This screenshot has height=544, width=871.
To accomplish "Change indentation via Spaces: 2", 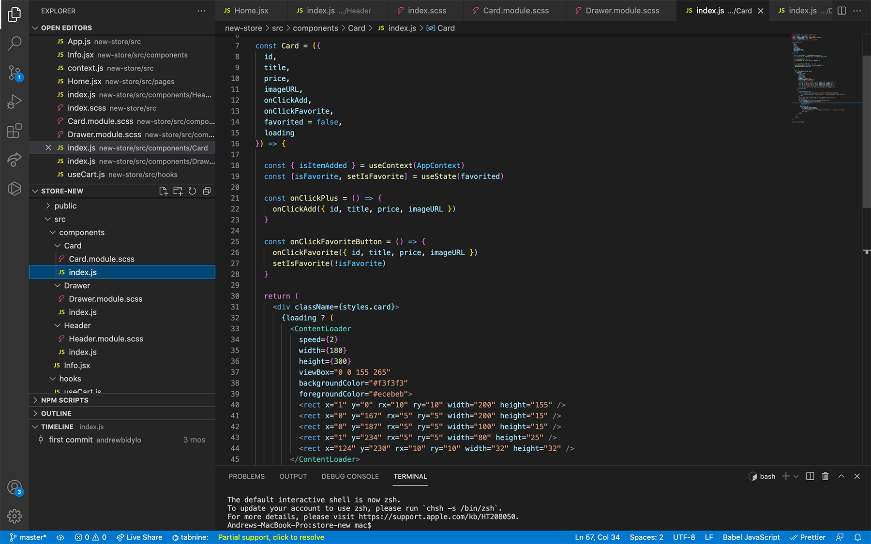I will pos(646,537).
